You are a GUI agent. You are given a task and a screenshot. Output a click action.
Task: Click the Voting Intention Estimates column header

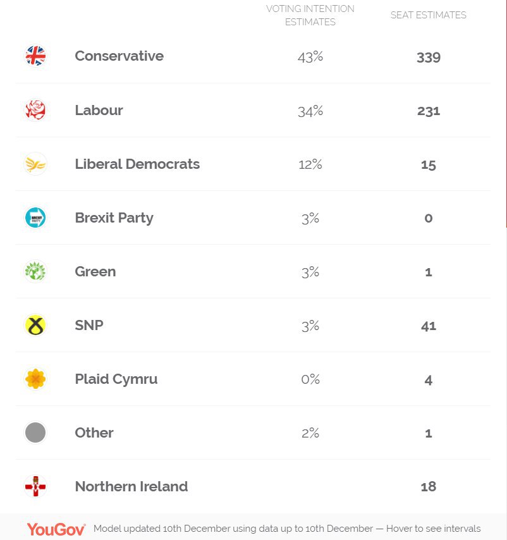click(x=310, y=15)
